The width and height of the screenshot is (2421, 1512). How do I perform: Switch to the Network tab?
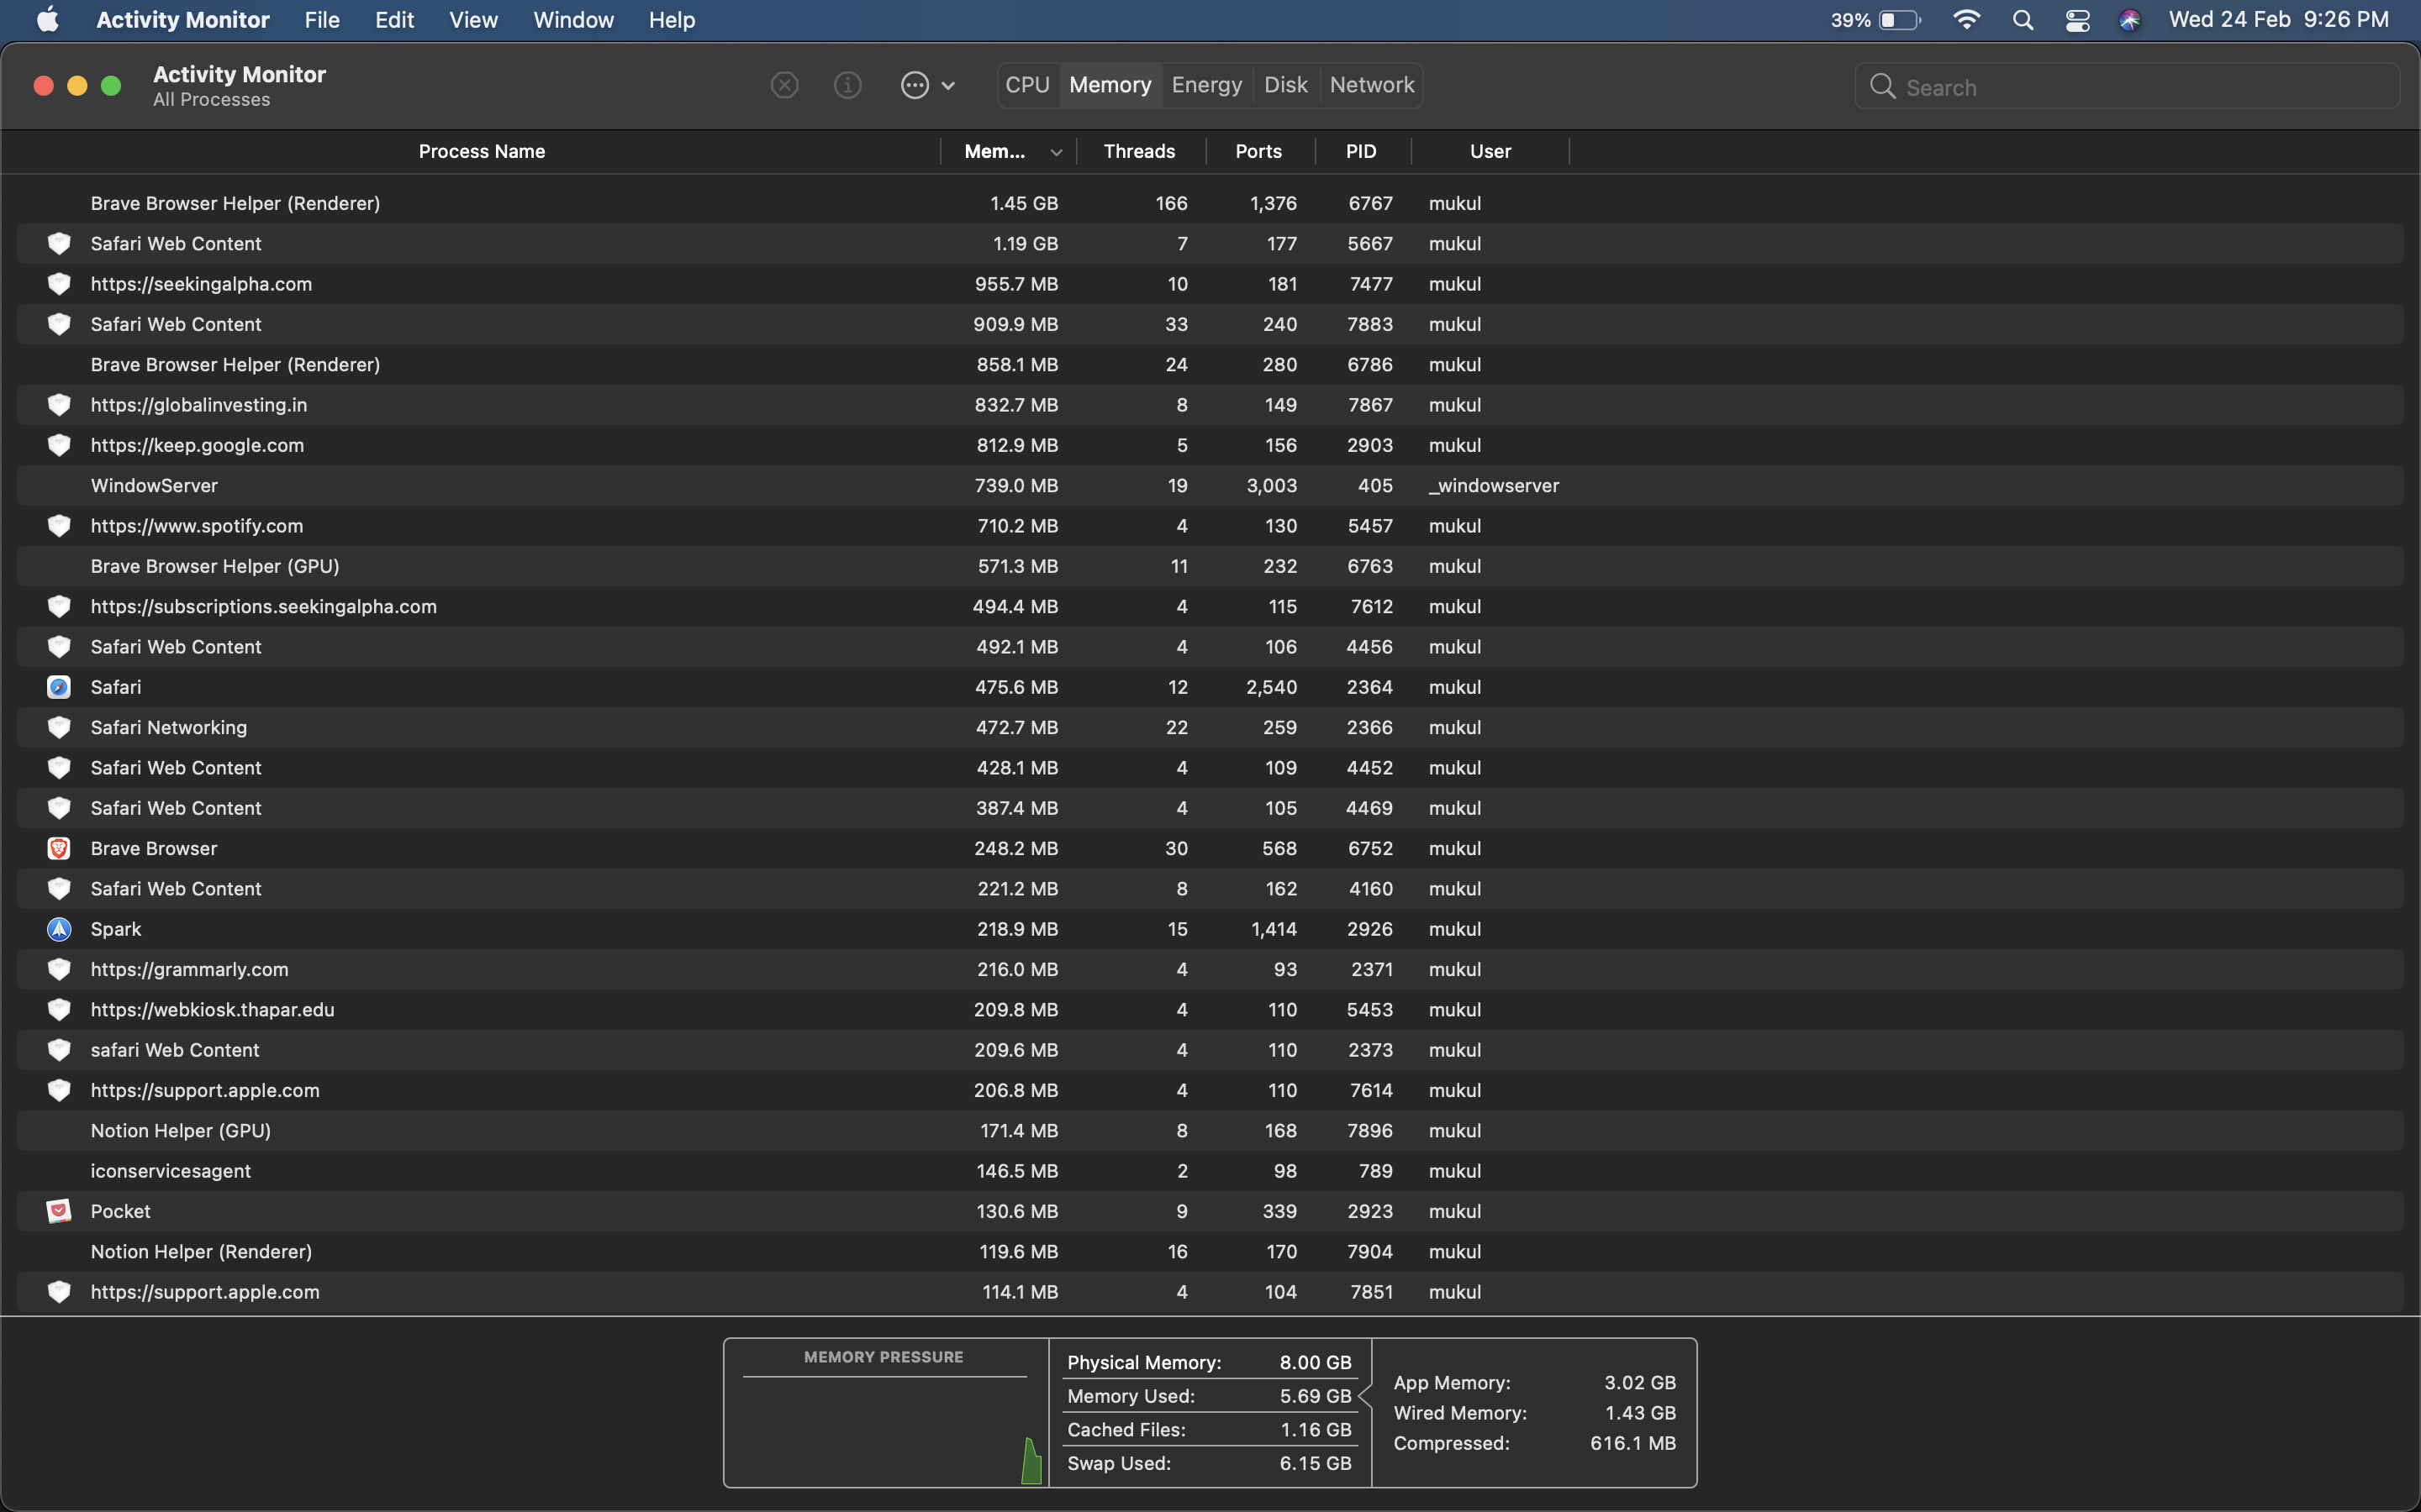[1372, 85]
